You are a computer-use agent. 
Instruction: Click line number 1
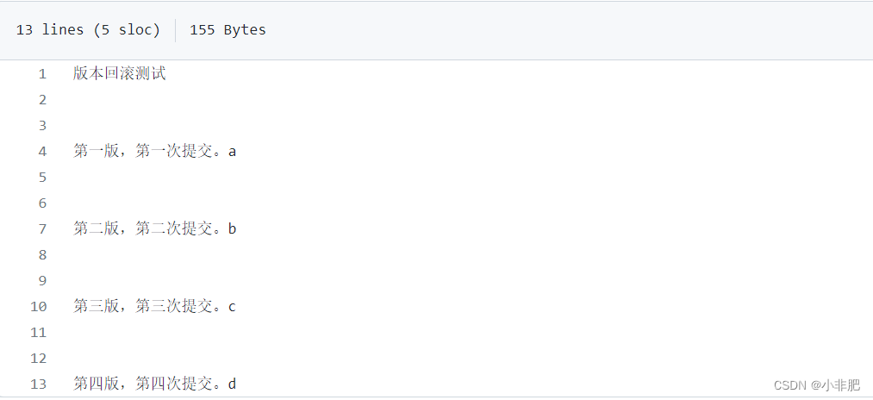click(42, 74)
